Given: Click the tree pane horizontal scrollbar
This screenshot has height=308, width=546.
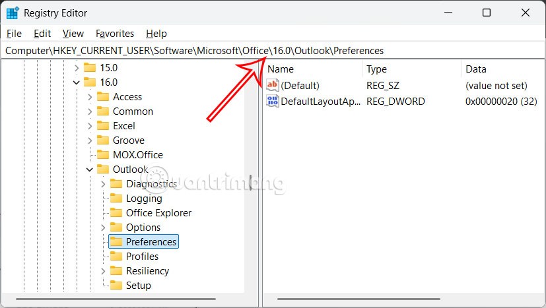Looking at the screenshot, I should point(116,299).
